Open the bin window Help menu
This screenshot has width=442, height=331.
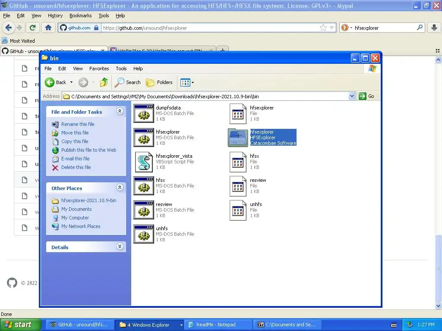[138, 69]
